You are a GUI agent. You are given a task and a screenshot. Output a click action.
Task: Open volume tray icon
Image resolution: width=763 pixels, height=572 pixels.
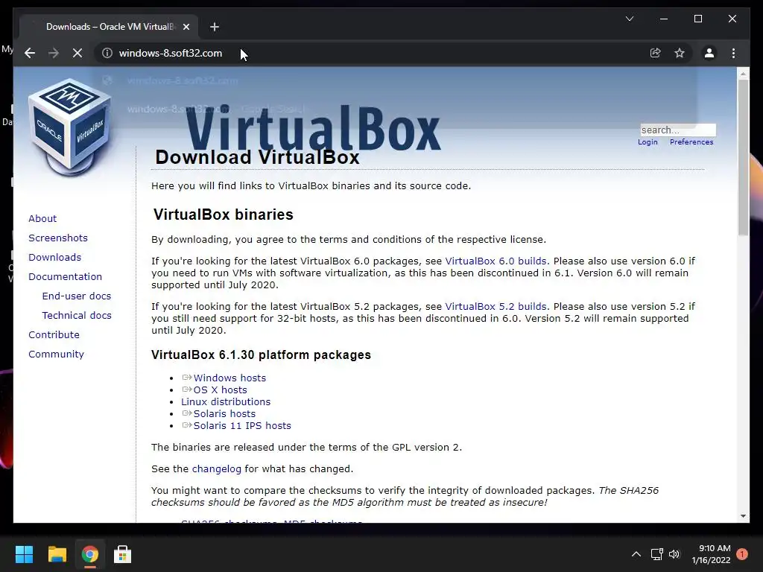coord(674,554)
